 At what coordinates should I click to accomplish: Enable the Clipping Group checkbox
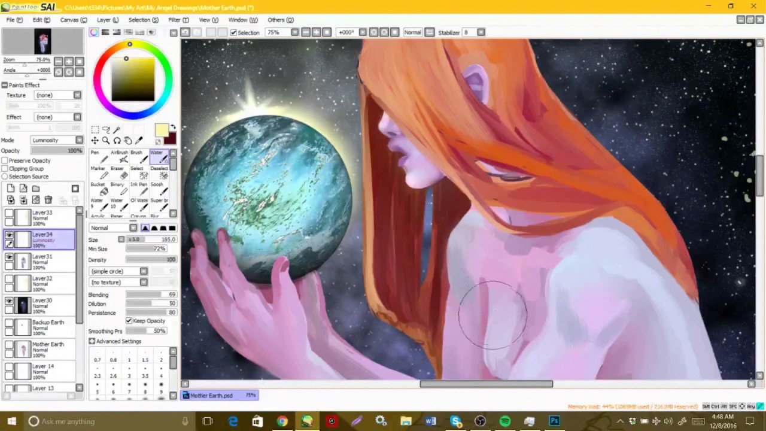[5, 169]
